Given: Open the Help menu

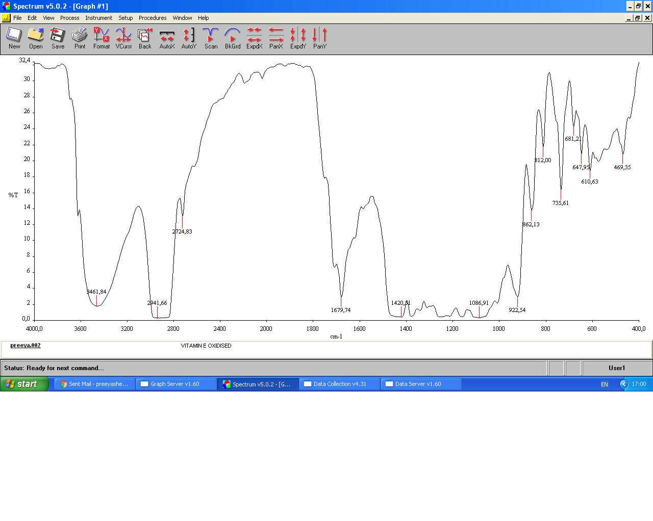Looking at the screenshot, I should (x=203, y=18).
